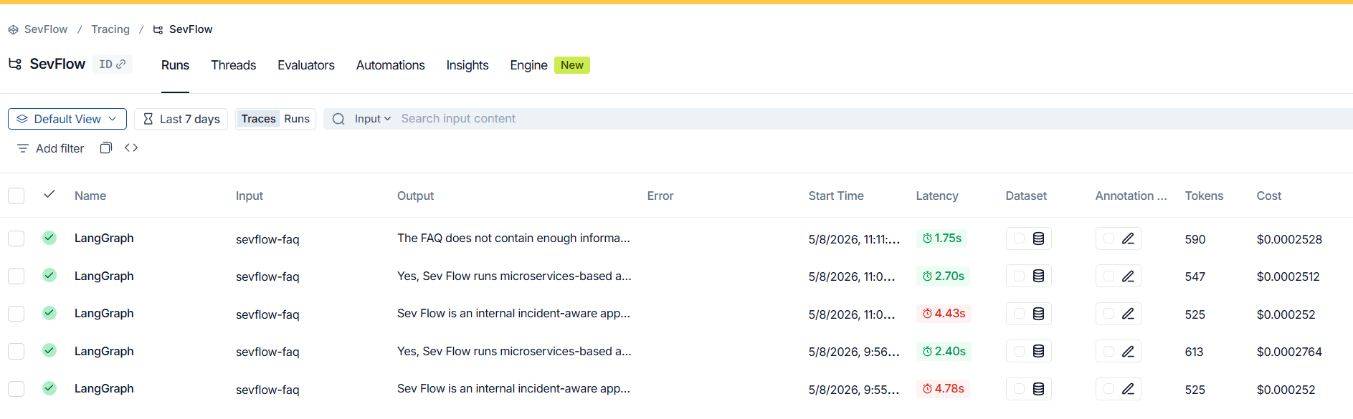
Task: Sort by Latency column header
Action: coord(936,196)
